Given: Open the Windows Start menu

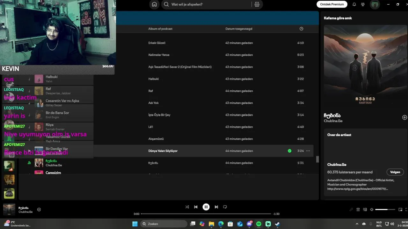Looking at the screenshot, I should click(x=135, y=224).
